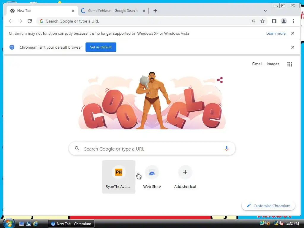Image resolution: width=304 pixels, height=228 pixels.
Task: Open the Gama Pehlwan Google Doodle
Action: point(152,100)
